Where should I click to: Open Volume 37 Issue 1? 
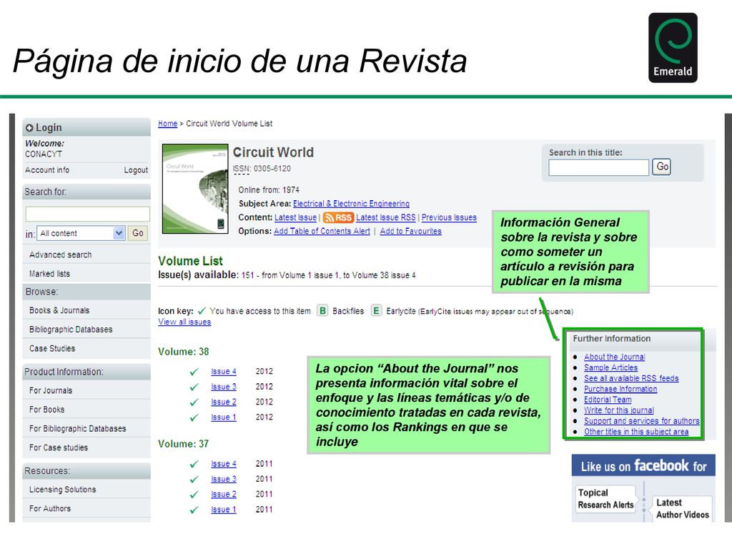coord(224,510)
